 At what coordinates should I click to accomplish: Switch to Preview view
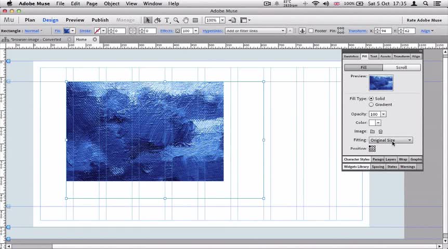point(75,20)
